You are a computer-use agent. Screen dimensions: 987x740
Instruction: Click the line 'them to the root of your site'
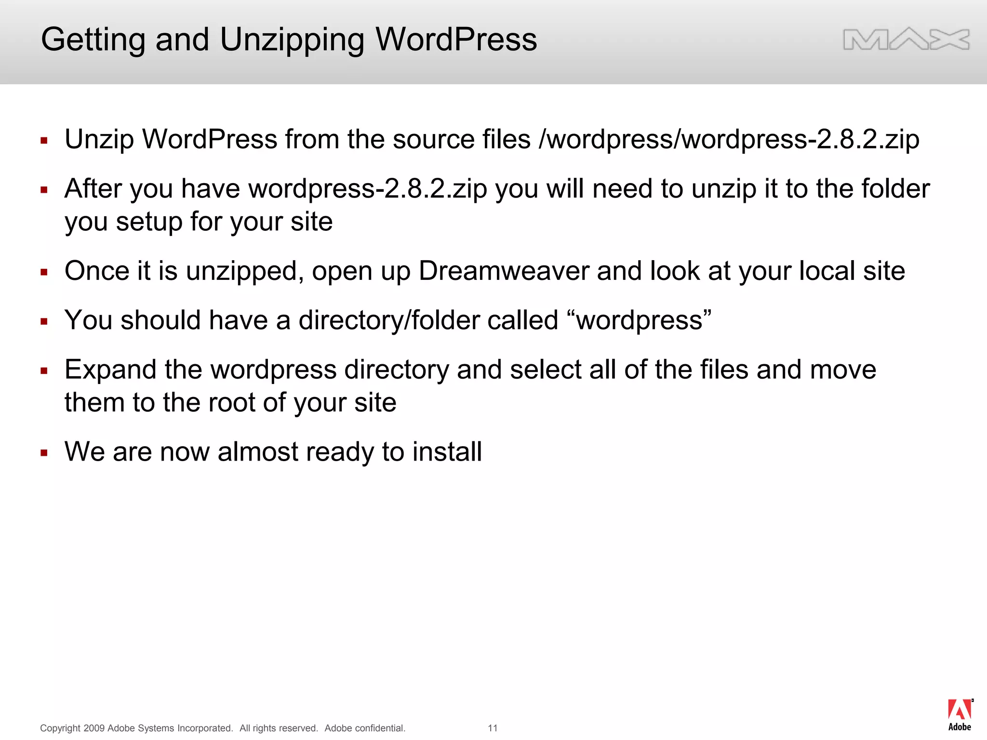tap(230, 403)
